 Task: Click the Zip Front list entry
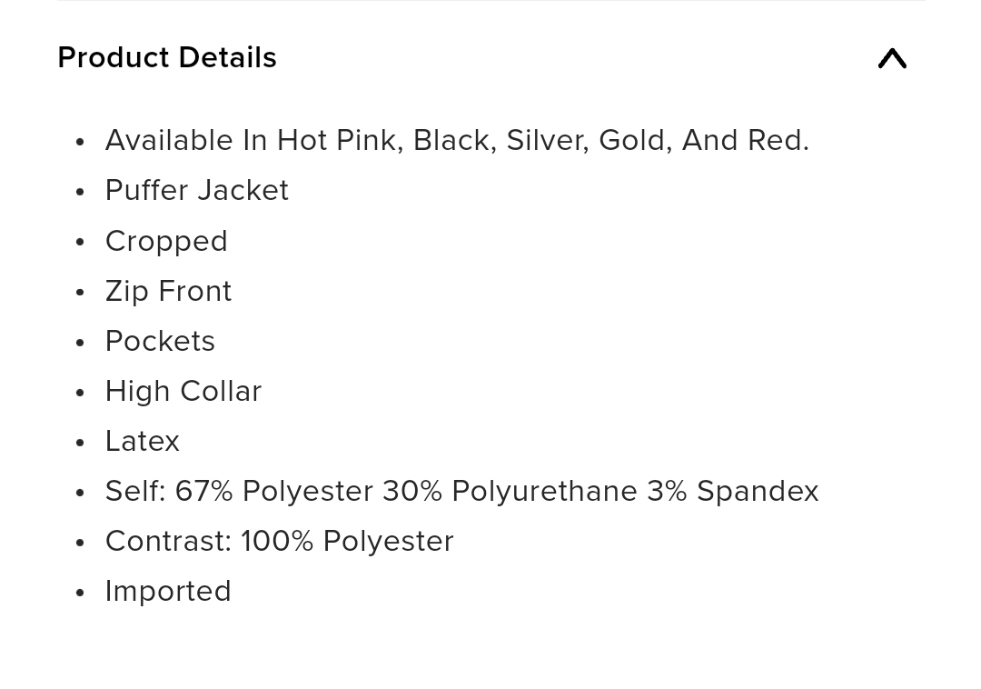[x=168, y=292]
